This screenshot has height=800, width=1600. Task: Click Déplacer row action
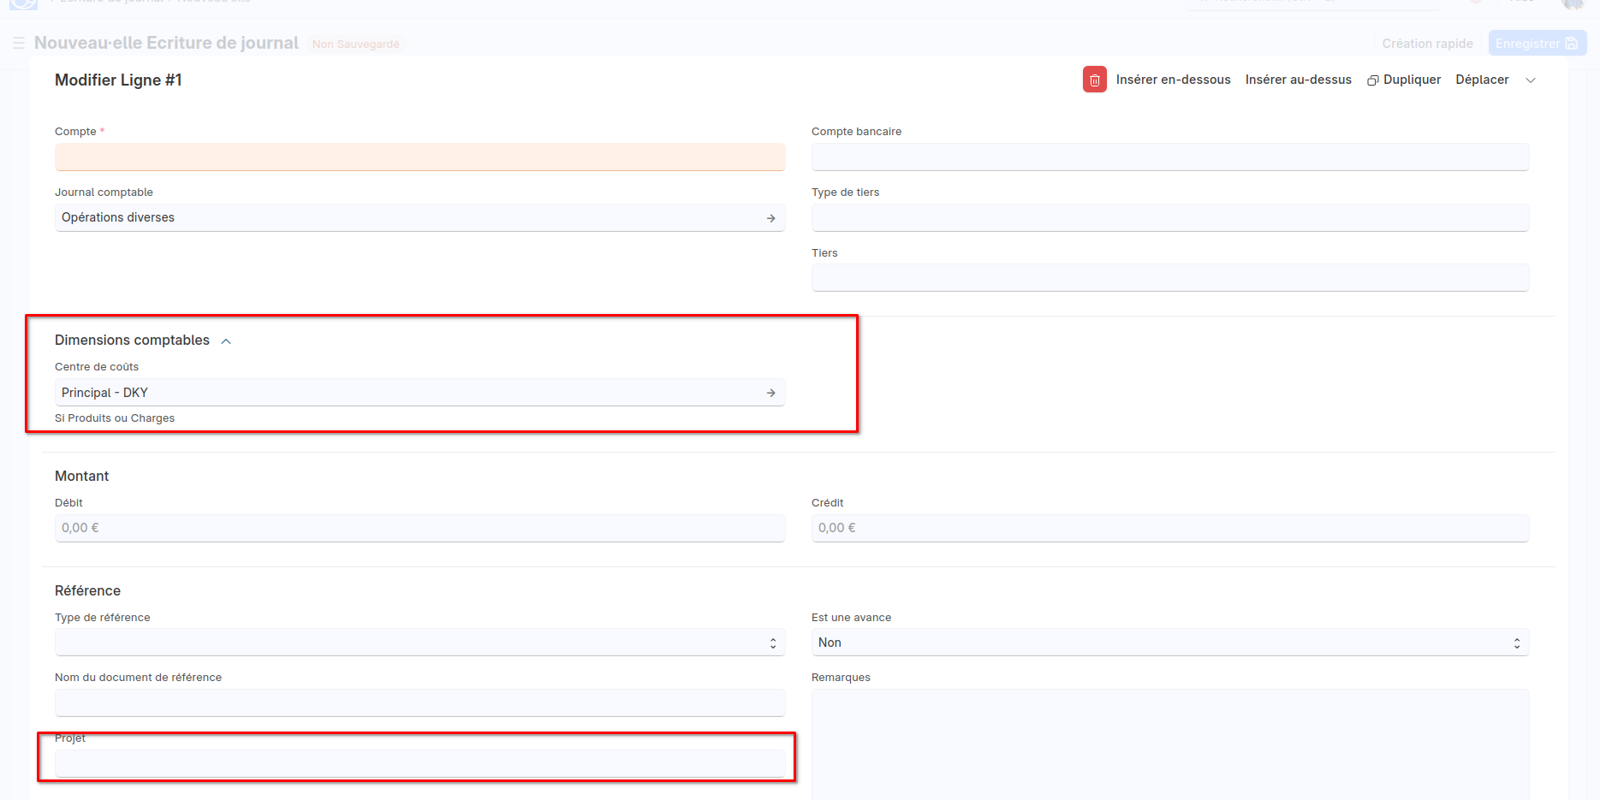pyautogui.click(x=1482, y=80)
